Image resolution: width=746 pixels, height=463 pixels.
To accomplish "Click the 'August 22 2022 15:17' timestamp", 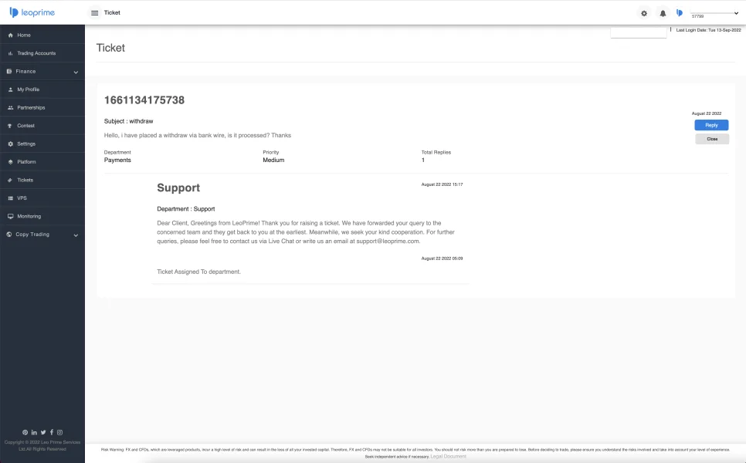I will (x=442, y=184).
